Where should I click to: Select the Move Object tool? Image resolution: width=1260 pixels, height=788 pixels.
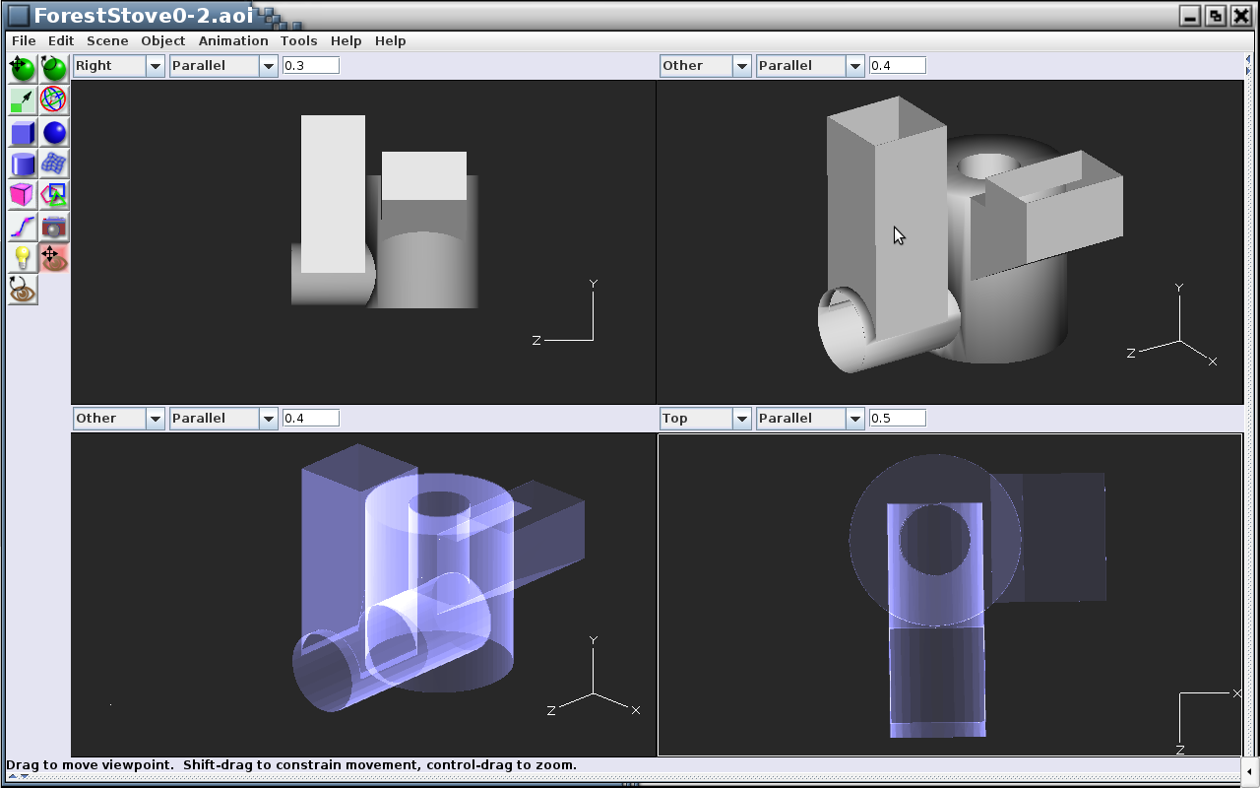(x=23, y=68)
